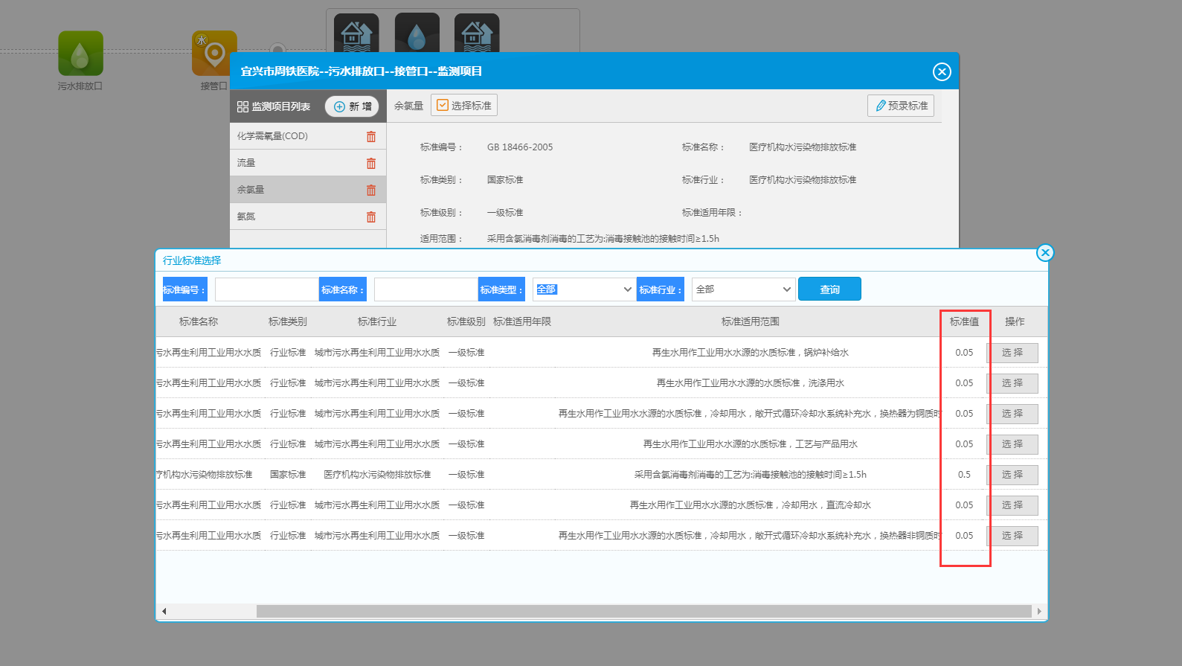This screenshot has width=1182, height=666.
Task: Open the 标准类型 dropdown
Action: (584, 289)
